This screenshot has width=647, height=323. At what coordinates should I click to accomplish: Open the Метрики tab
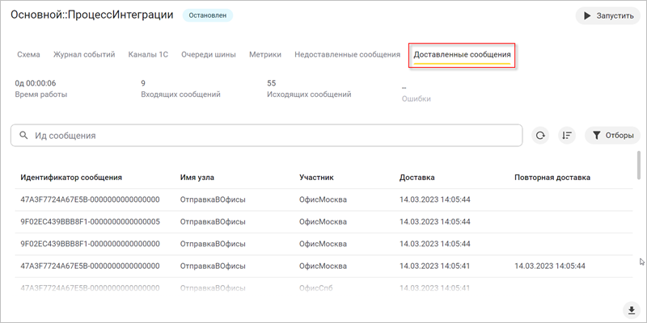(265, 55)
